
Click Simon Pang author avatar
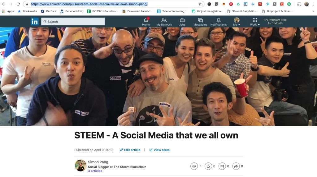tap(80, 166)
